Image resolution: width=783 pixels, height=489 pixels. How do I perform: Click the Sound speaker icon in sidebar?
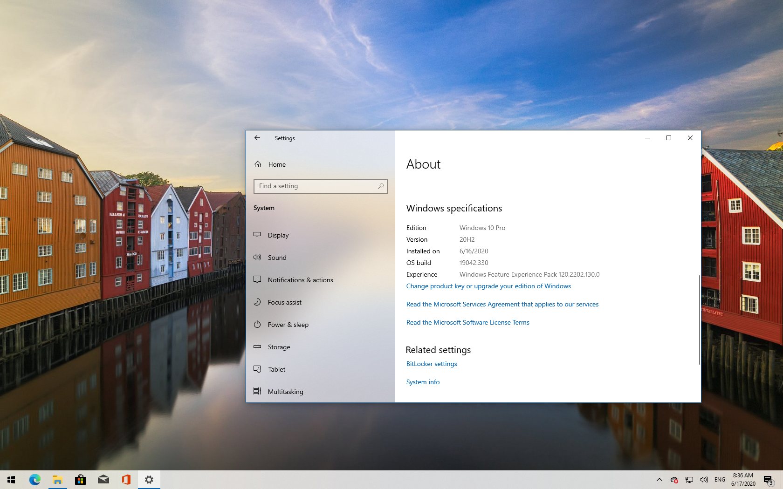pyautogui.click(x=257, y=257)
